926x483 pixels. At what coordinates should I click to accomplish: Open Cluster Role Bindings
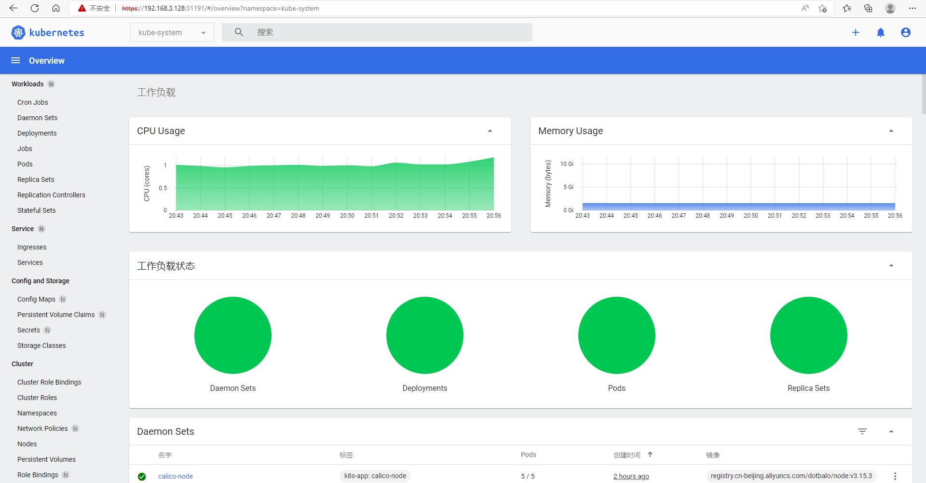[49, 382]
